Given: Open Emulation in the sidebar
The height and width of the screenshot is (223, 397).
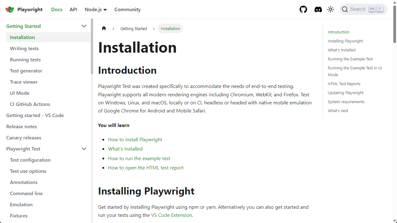Looking at the screenshot, I should 48,204.
